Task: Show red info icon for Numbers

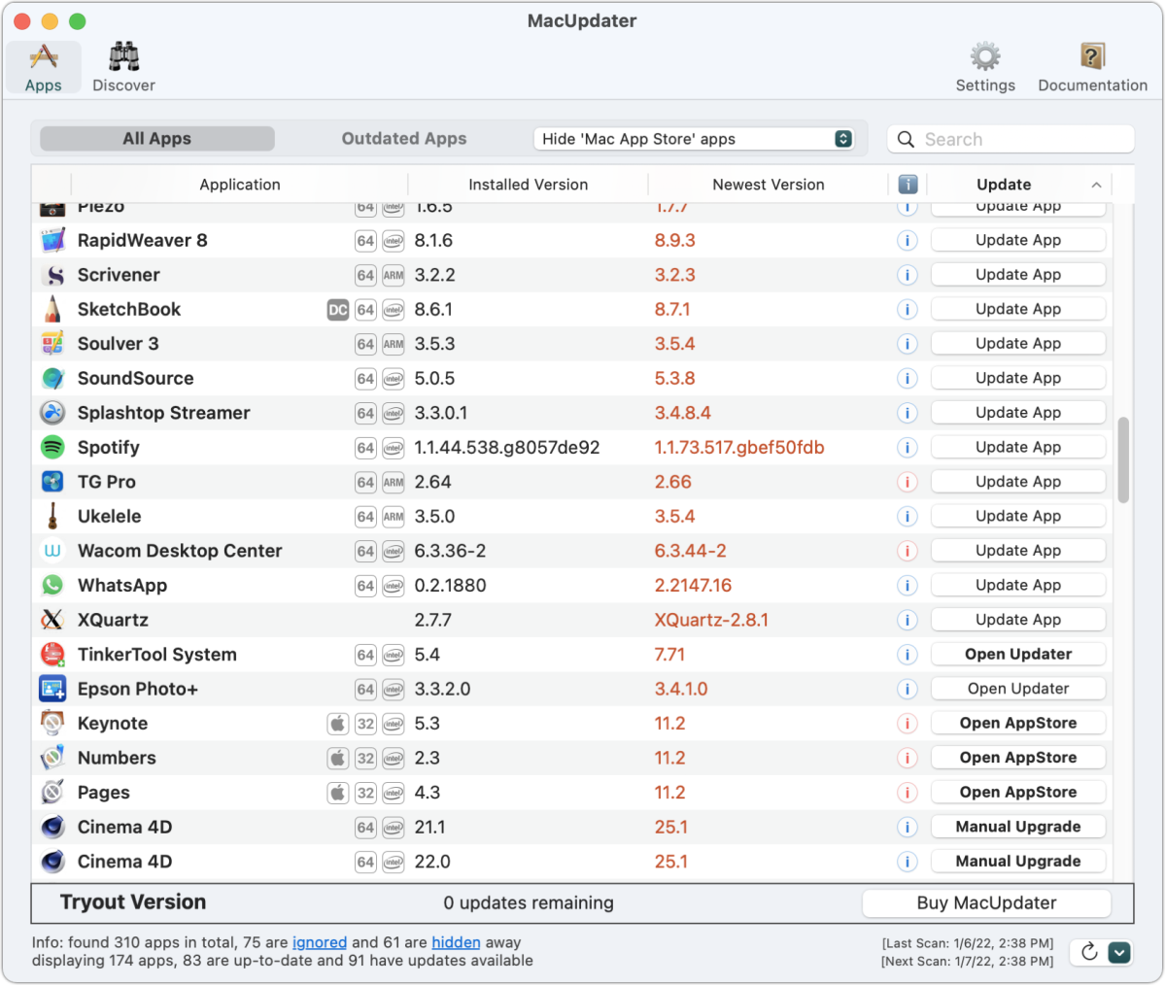Action: [x=908, y=758]
